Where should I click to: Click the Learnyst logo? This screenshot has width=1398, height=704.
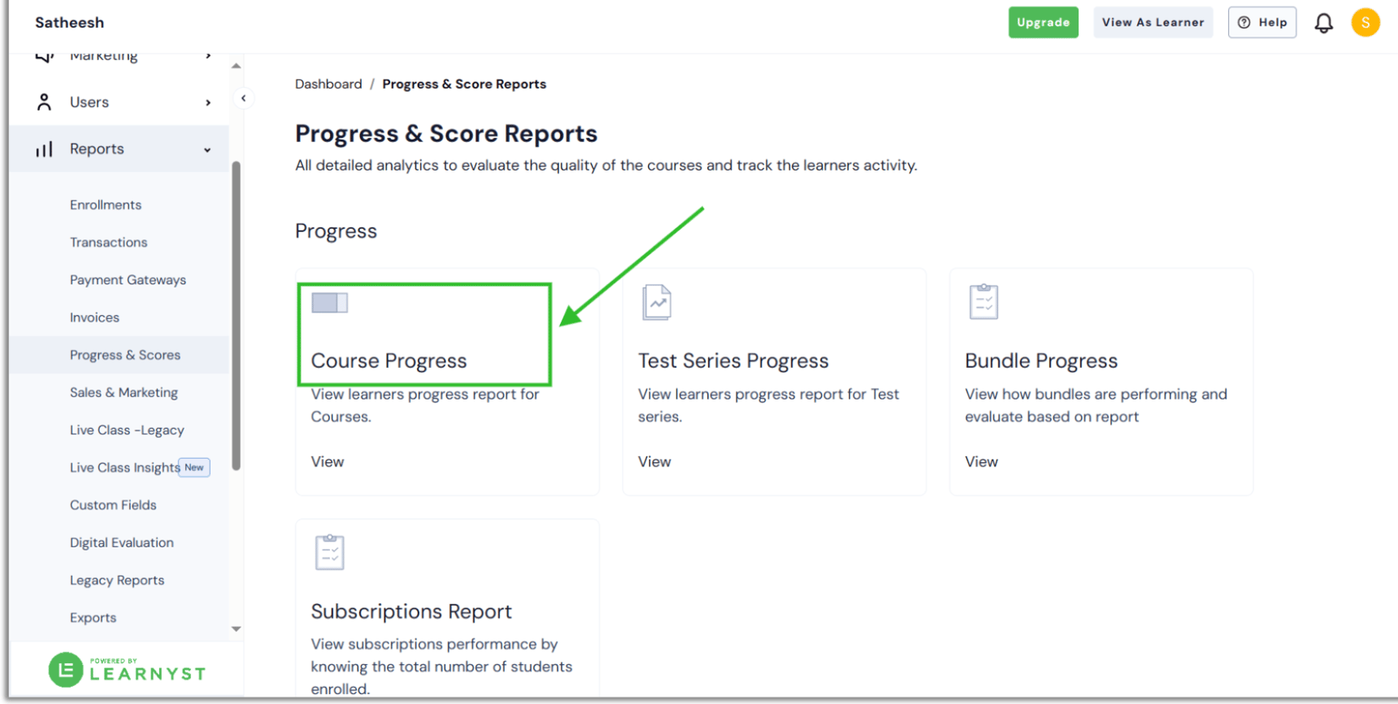click(127, 670)
